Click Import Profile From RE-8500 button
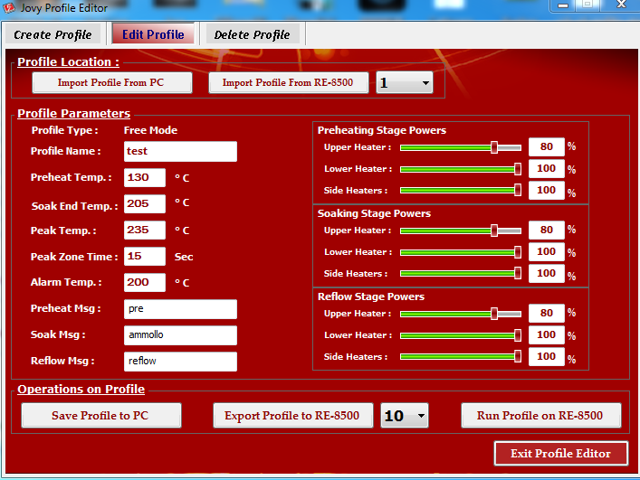The image size is (640, 480). coord(288,82)
